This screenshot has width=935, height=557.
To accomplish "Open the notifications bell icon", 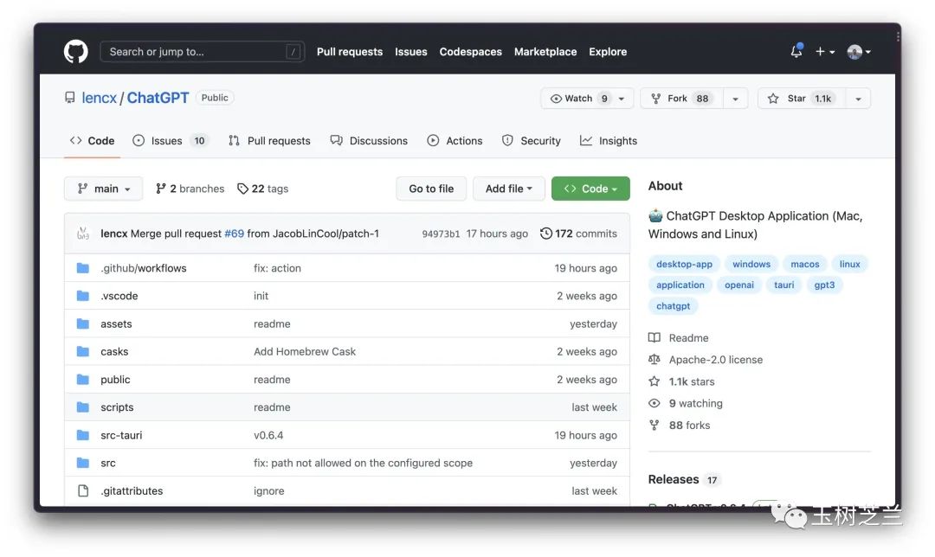I will [x=796, y=51].
